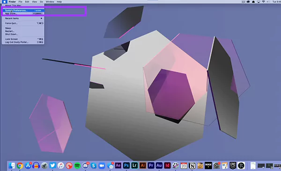
Task: Open the Twitter dock icon
Action: [x=52, y=166]
